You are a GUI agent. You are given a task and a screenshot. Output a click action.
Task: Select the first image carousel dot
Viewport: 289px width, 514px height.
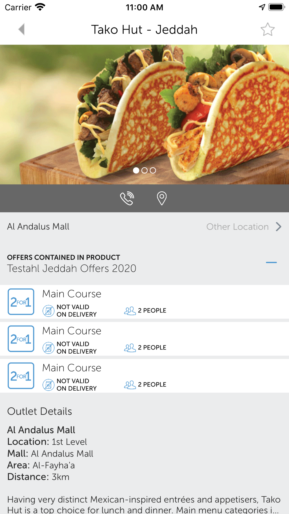click(x=136, y=171)
